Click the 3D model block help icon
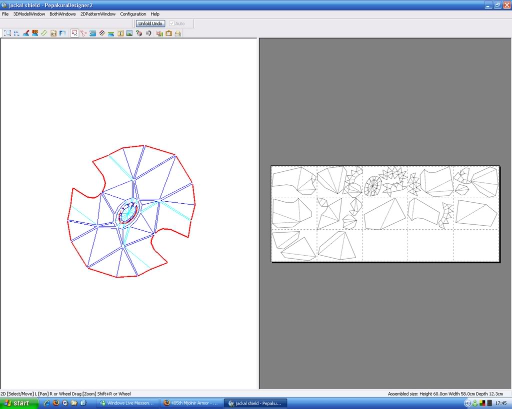Screen dimensions: 512x409 [x=138, y=33]
